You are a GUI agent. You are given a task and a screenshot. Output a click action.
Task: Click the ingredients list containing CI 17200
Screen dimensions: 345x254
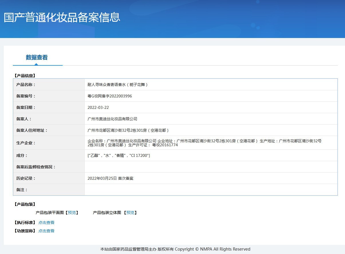tap(119, 155)
